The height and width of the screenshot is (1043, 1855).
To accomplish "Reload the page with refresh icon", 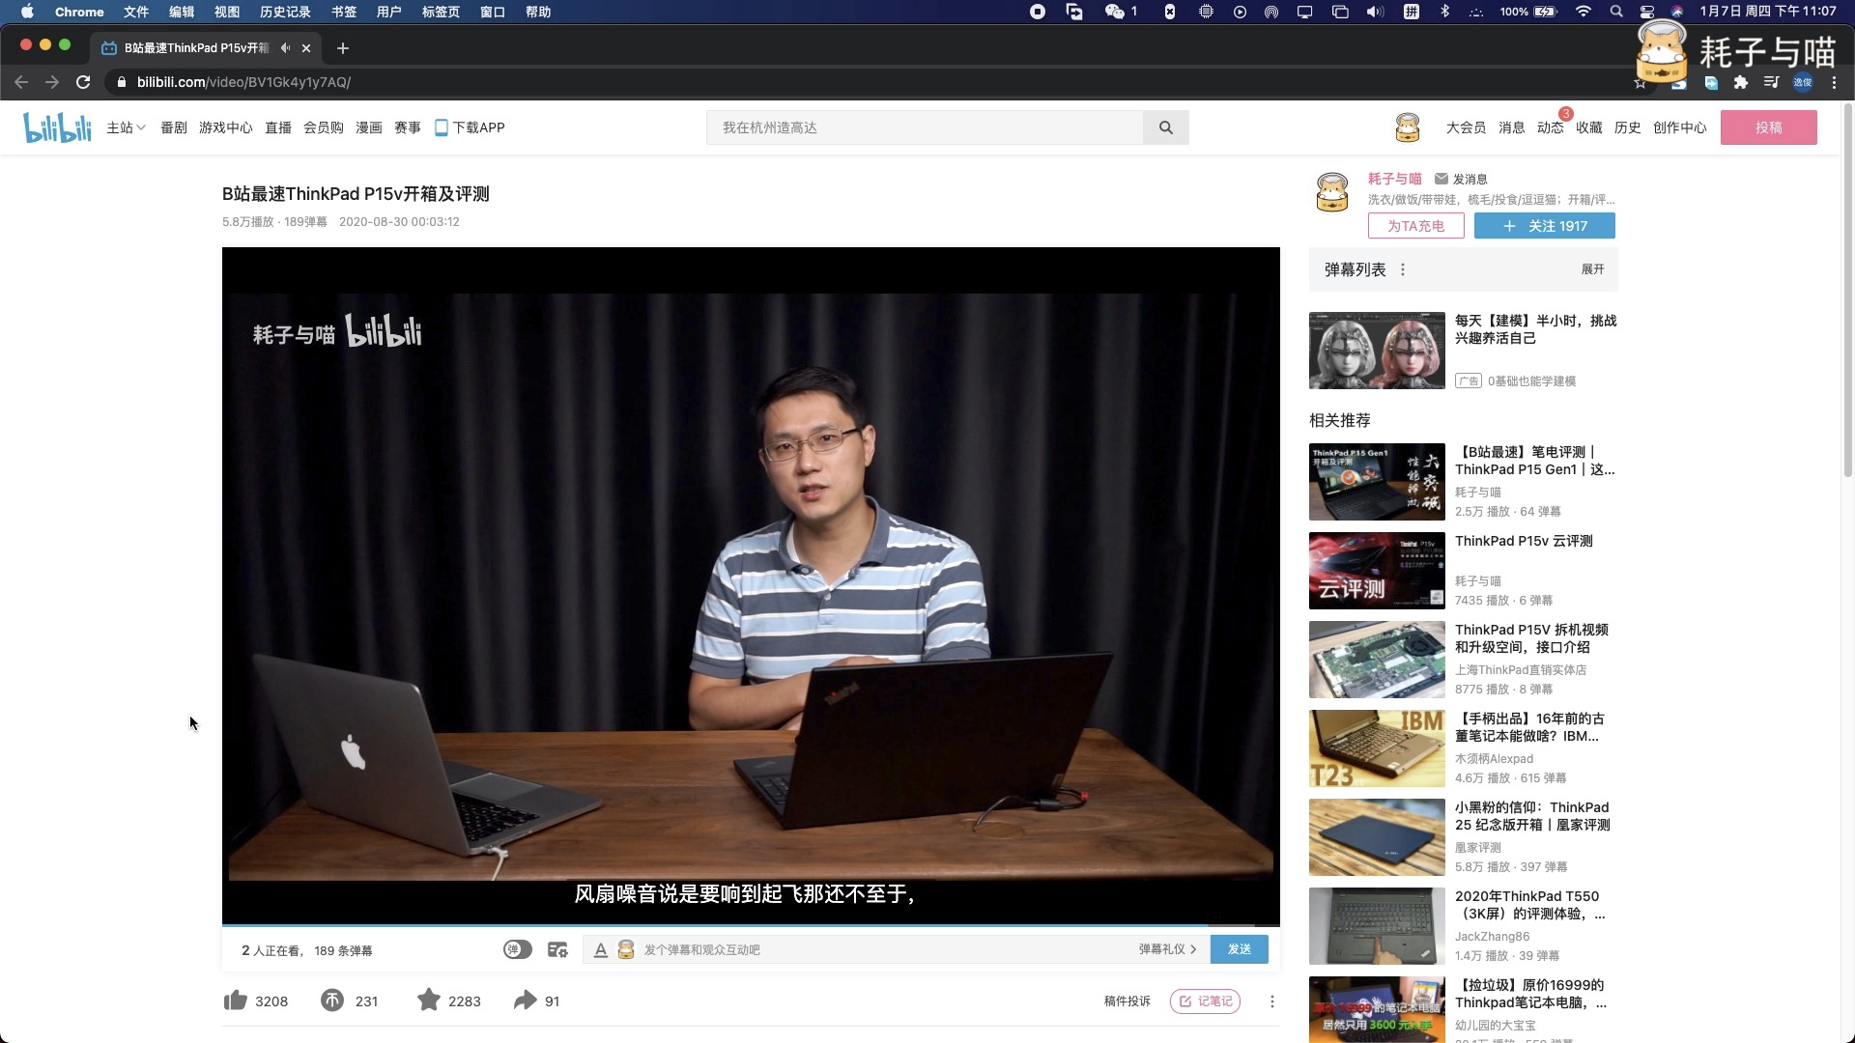I will pyautogui.click(x=83, y=82).
